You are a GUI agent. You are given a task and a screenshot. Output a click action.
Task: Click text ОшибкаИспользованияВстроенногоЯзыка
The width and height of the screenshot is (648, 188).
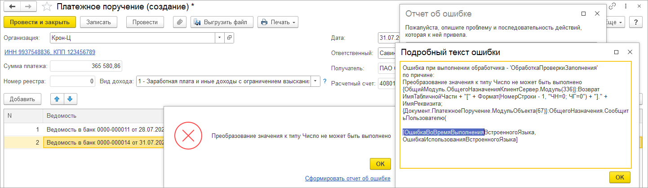(461, 140)
